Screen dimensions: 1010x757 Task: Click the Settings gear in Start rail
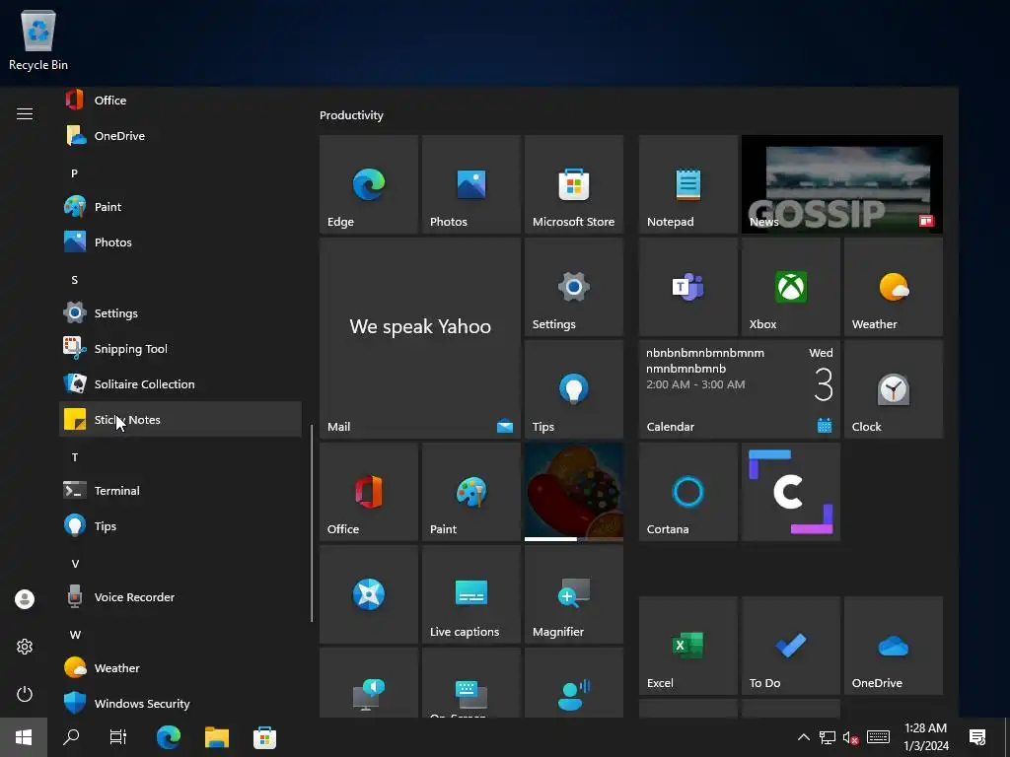25,647
